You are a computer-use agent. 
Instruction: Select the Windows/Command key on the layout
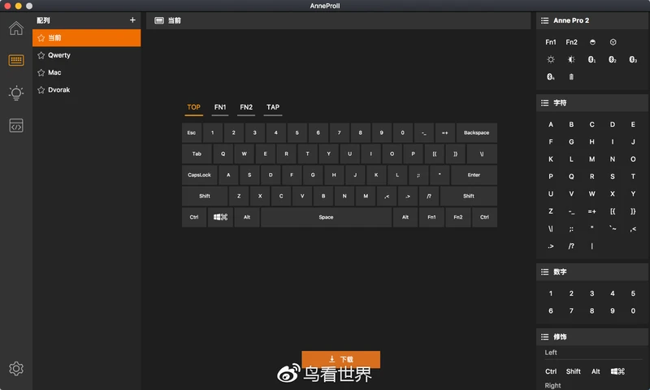(220, 217)
